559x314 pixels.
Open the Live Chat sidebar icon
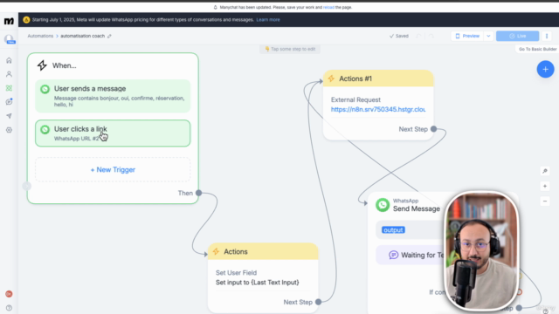[9, 102]
